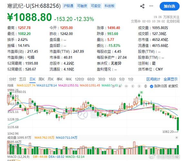Click the MA10:1278.14 indicator label
This screenshot has width=182, height=161.
(x=46, y=85)
